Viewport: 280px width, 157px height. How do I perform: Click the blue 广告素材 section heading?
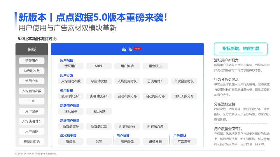point(180,136)
